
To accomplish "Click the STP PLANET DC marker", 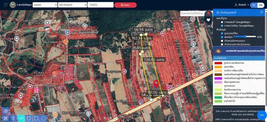I will click(47, 22).
